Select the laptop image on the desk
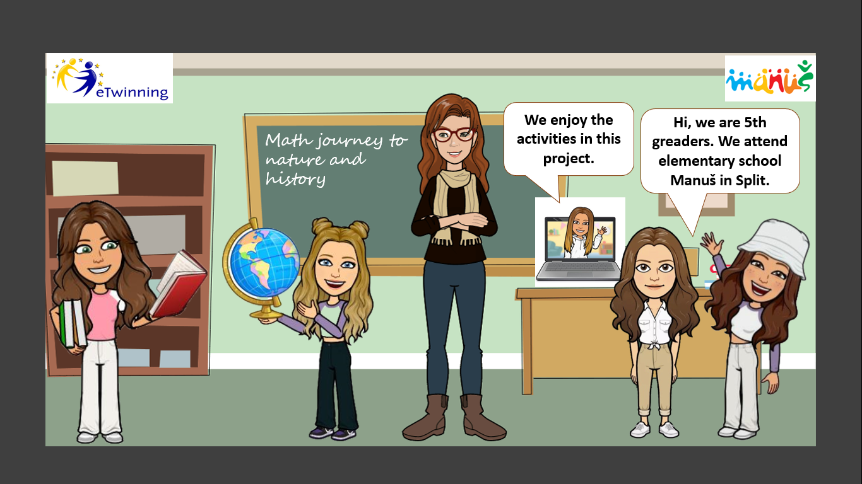The width and height of the screenshot is (862, 484). [580, 242]
